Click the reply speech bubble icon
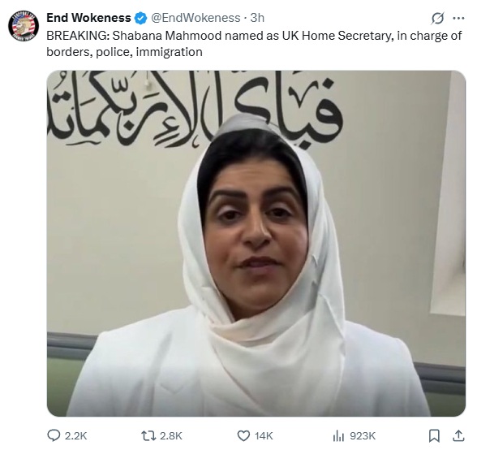Screen dimensions: 477x450 pos(54,435)
